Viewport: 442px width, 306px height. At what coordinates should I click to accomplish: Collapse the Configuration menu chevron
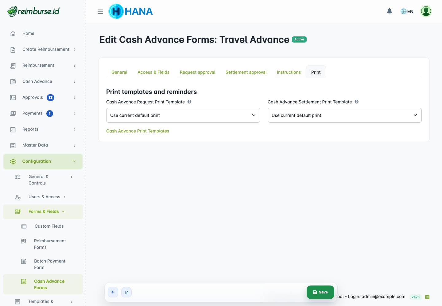coord(74,161)
